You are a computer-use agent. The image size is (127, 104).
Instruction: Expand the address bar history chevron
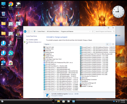[x=90, y=31]
